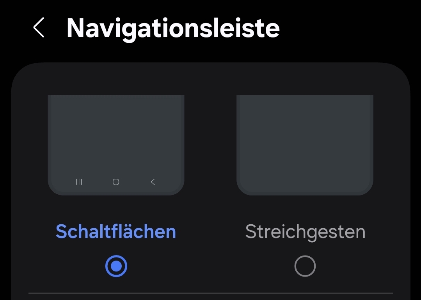Go back using the header arrow

(39, 27)
